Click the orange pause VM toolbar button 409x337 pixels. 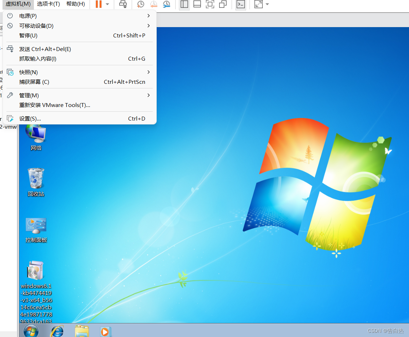[x=99, y=4]
